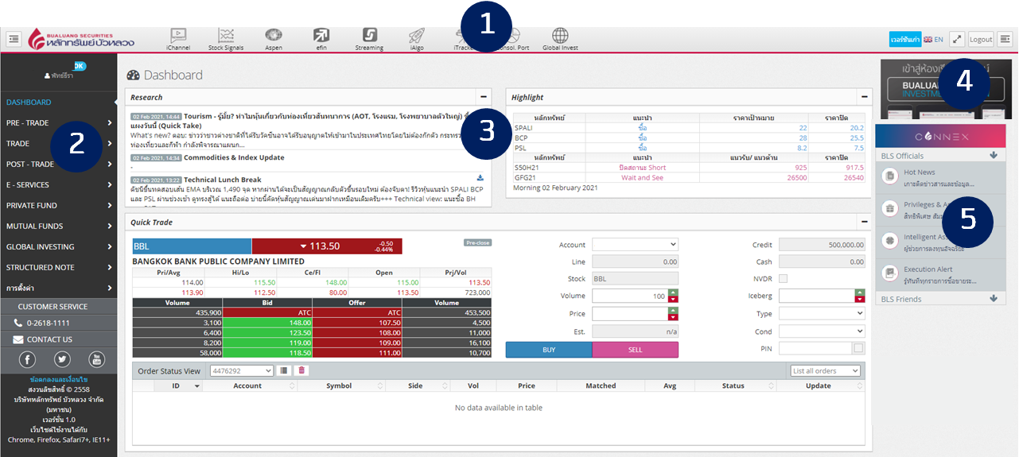
Task: Open the Facebook social icon
Action: pyautogui.click(x=28, y=359)
